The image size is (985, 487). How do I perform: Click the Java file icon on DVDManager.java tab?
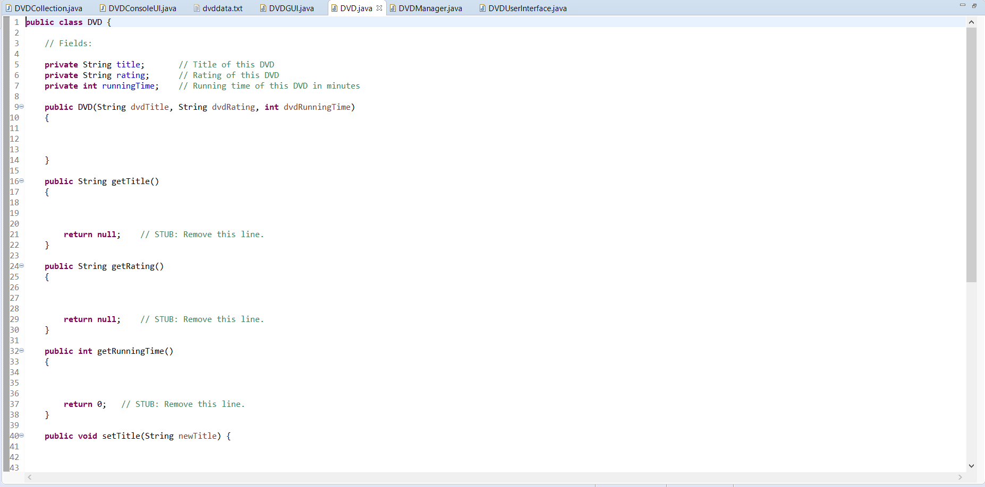coord(393,8)
